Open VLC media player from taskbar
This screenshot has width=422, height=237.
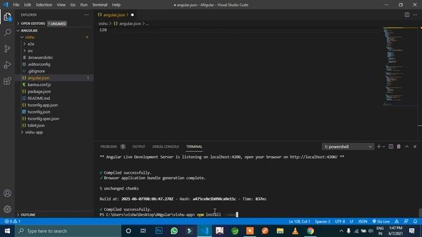(295, 231)
